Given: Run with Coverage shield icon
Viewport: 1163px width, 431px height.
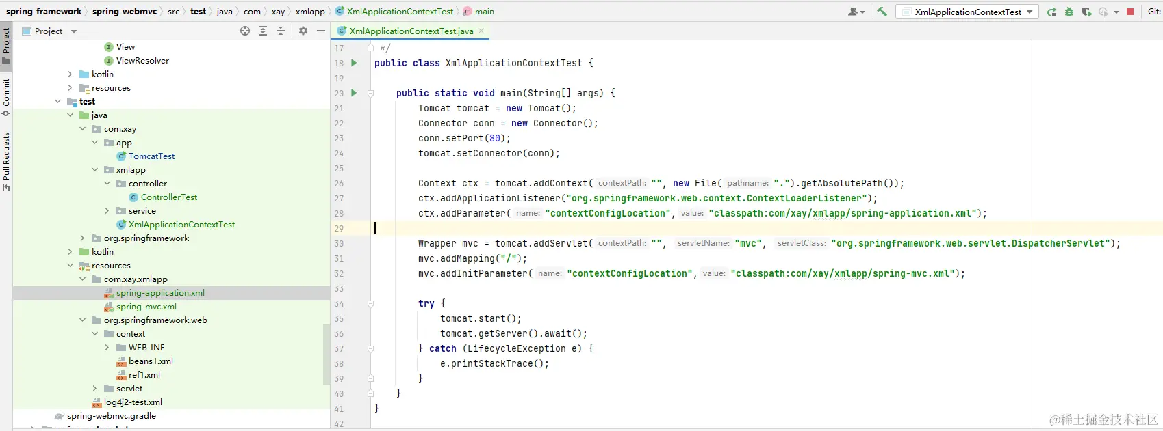Looking at the screenshot, I should coord(1086,12).
